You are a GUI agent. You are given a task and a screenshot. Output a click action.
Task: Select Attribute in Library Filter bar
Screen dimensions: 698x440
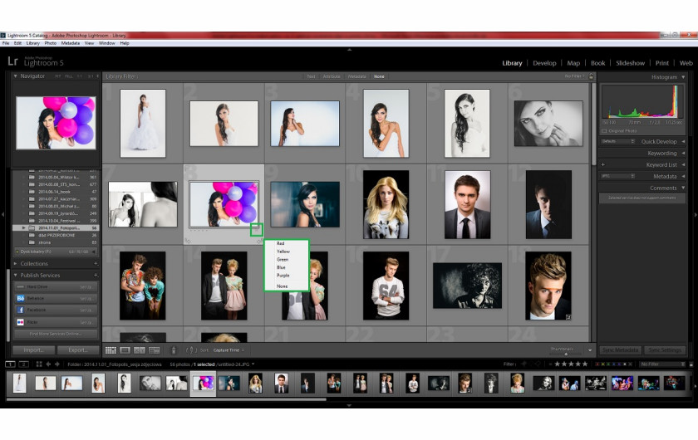tap(332, 76)
